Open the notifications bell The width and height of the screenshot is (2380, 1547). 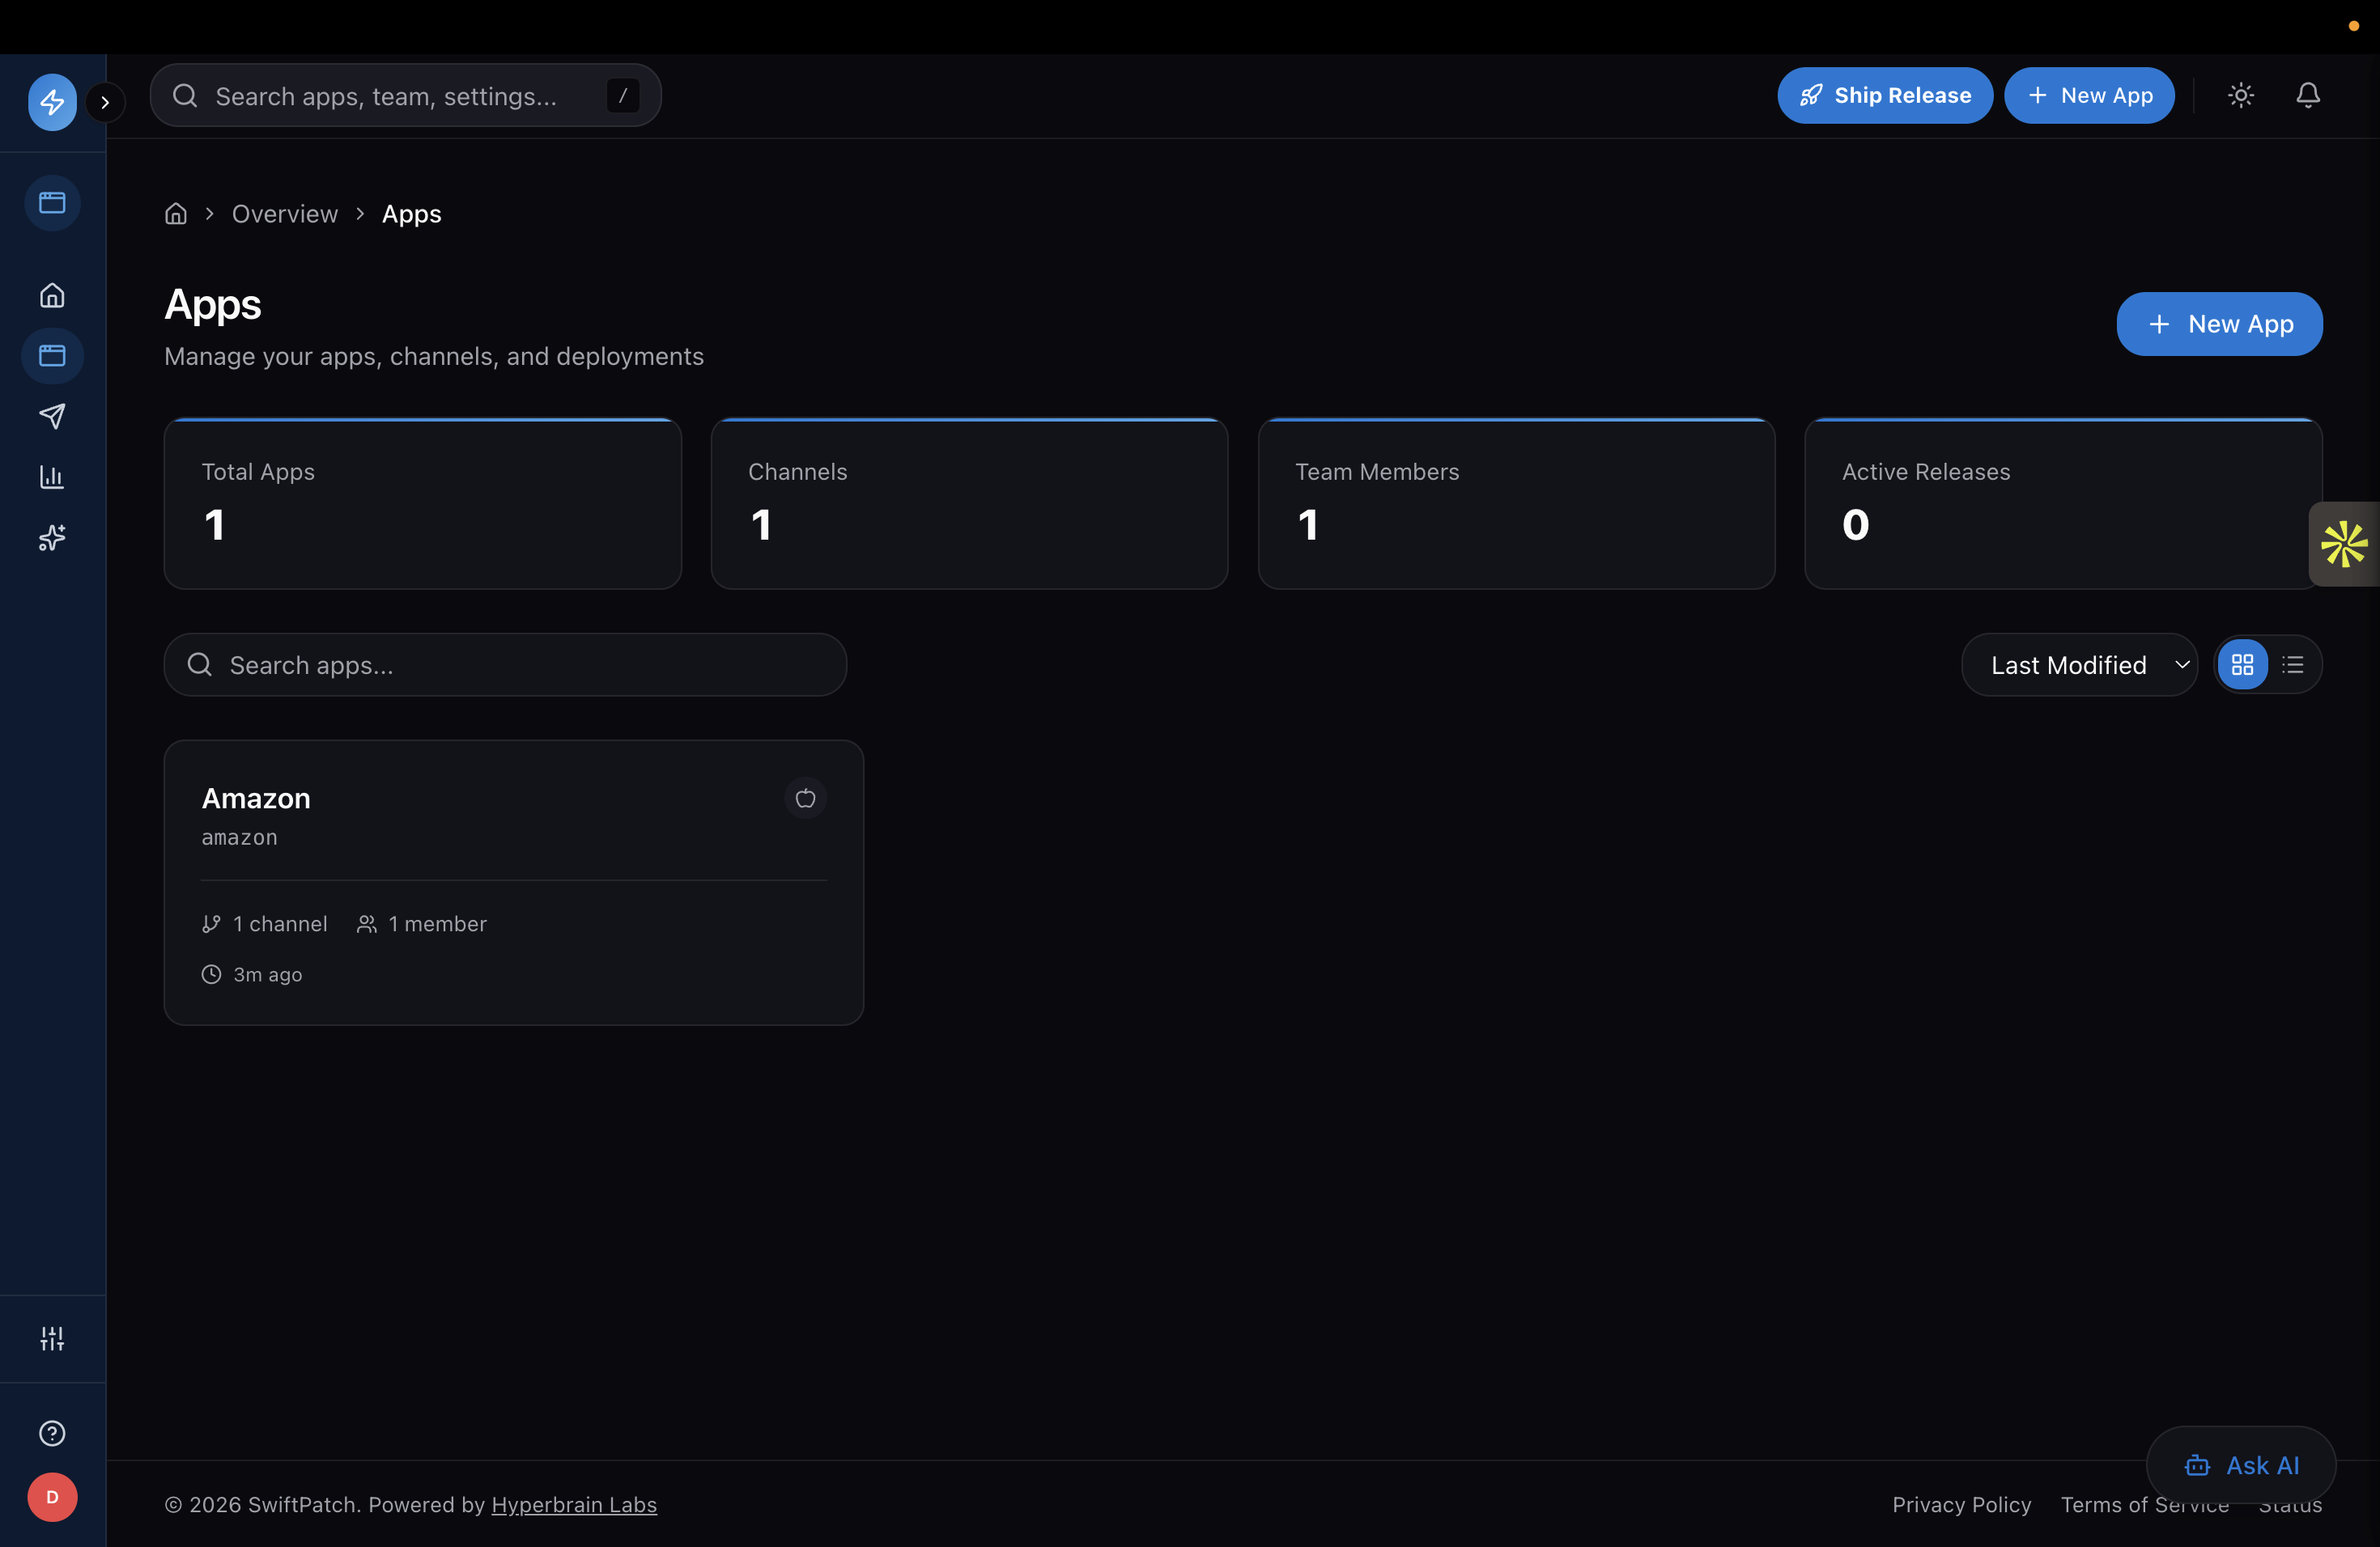click(2307, 95)
